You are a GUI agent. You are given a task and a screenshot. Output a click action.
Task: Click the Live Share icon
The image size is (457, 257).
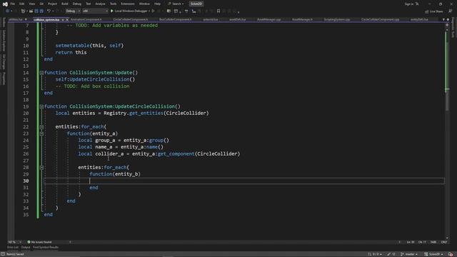427,11
